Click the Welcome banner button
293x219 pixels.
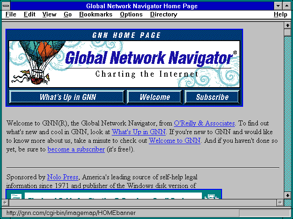click(x=154, y=97)
